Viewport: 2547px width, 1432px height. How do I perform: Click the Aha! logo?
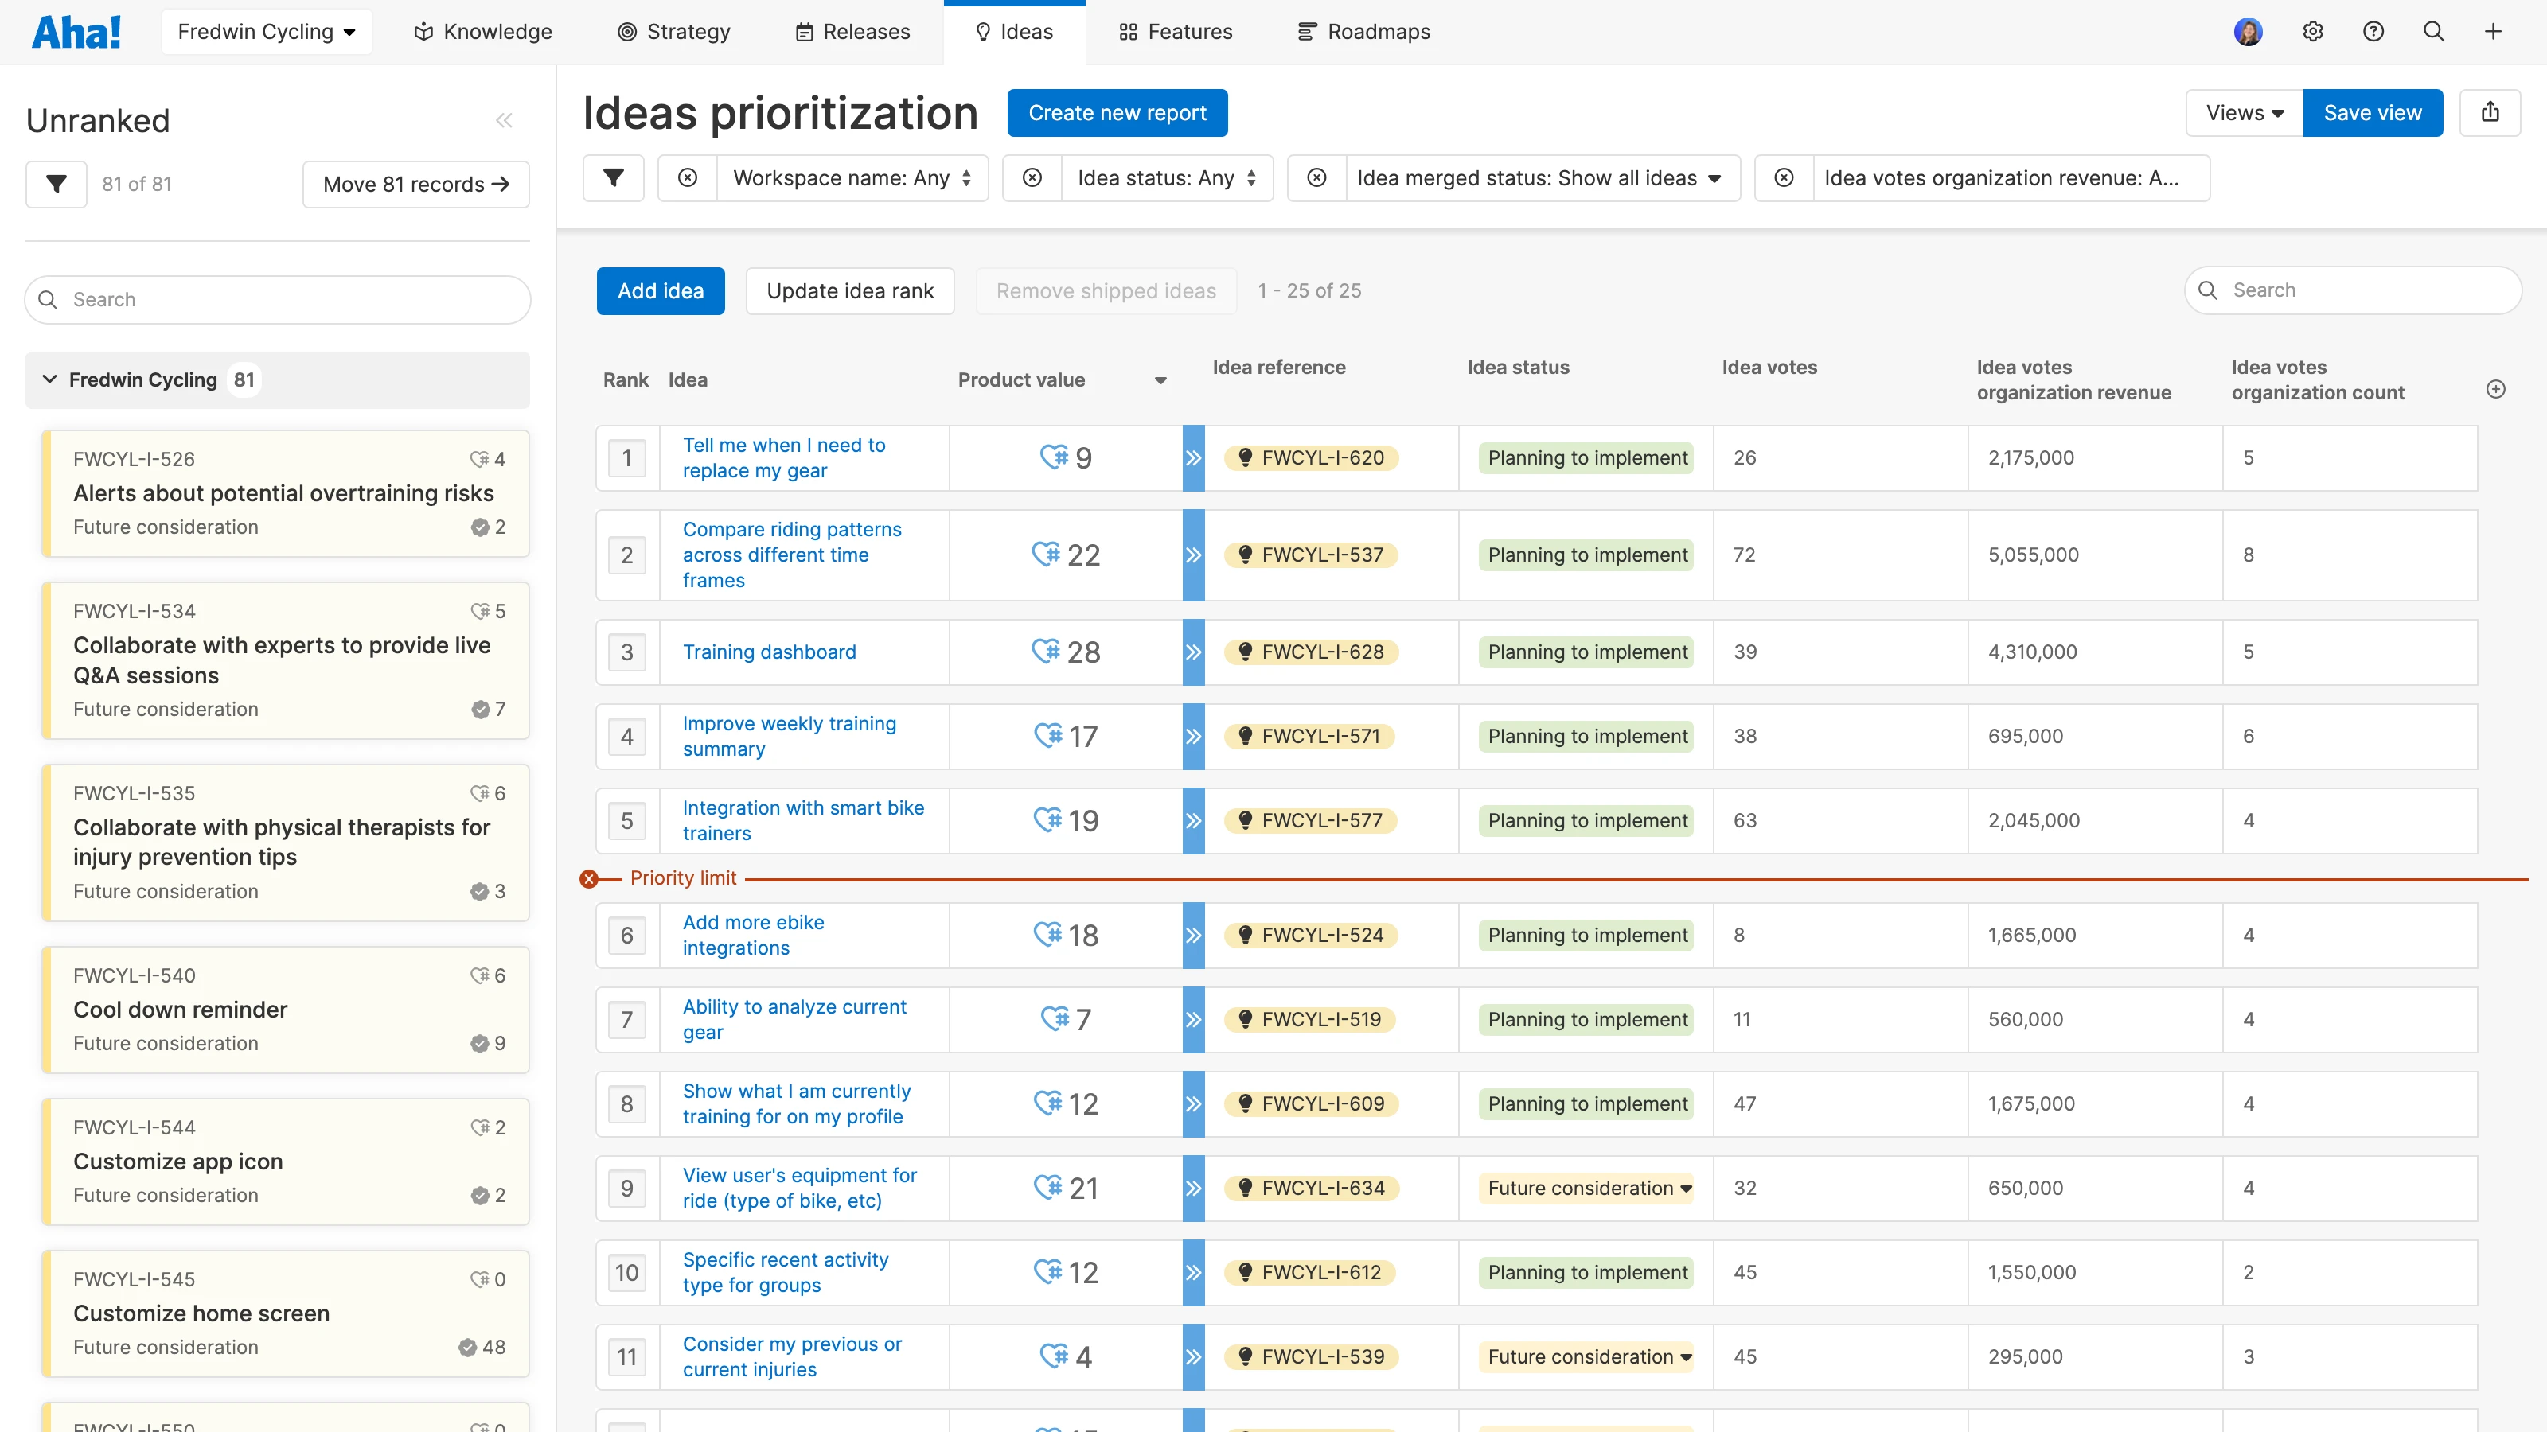[77, 31]
